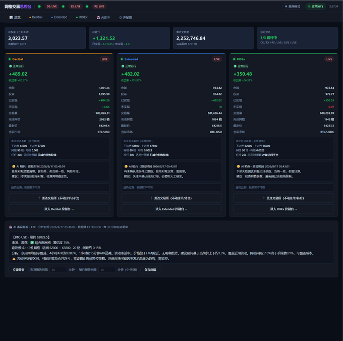
Task: Click the EX: LIVE status badge
Action: coord(76,7)
